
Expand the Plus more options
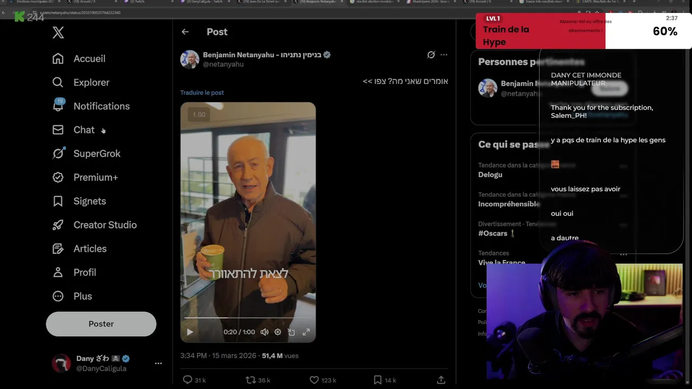(72, 296)
